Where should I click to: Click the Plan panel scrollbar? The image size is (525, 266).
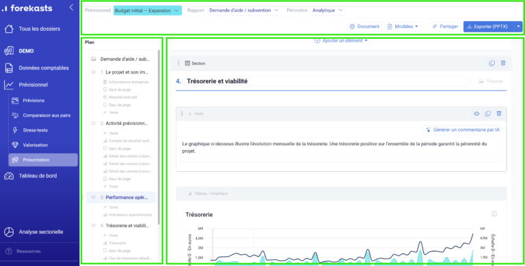pyautogui.click(x=159, y=137)
